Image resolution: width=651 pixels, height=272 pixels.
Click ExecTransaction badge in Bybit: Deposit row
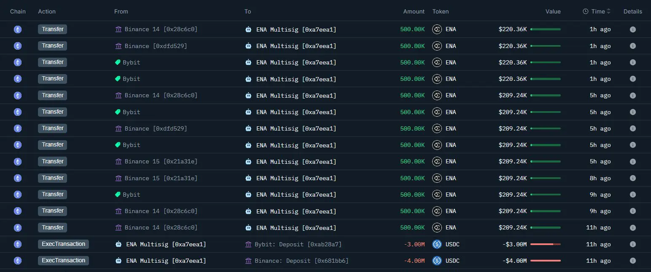(x=63, y=244)
